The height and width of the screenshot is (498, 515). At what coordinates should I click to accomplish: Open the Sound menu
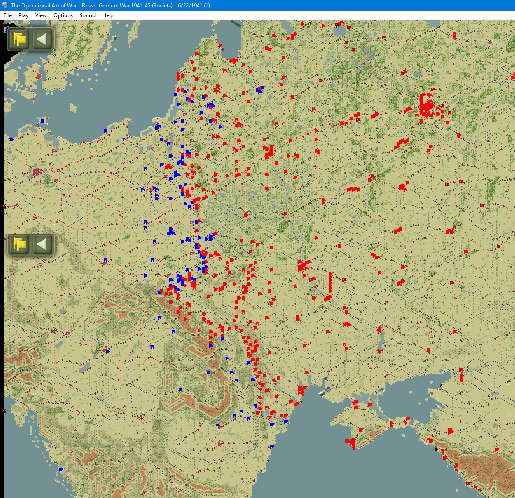[x=87, y=15]
